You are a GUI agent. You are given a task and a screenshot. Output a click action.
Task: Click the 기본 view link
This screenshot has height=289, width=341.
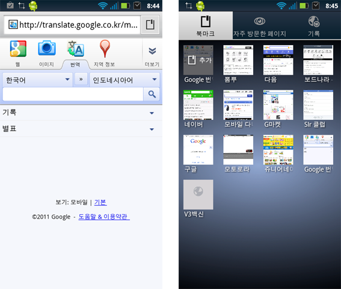tap(100, 202)
